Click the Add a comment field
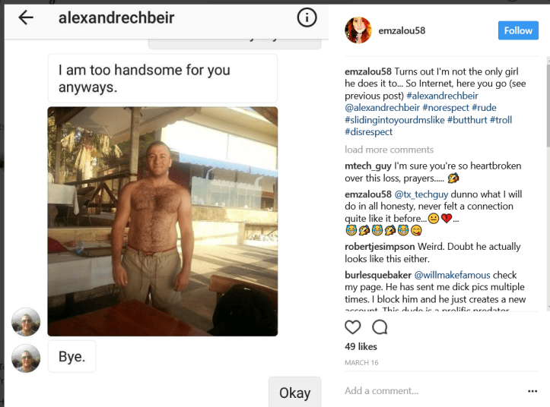The width and height of the screenshot is (550, 407). tap(426, 391)
